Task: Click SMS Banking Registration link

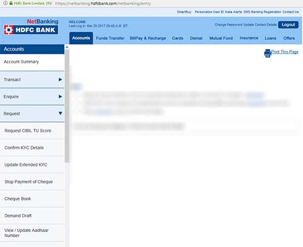Action: coord(262,12)
